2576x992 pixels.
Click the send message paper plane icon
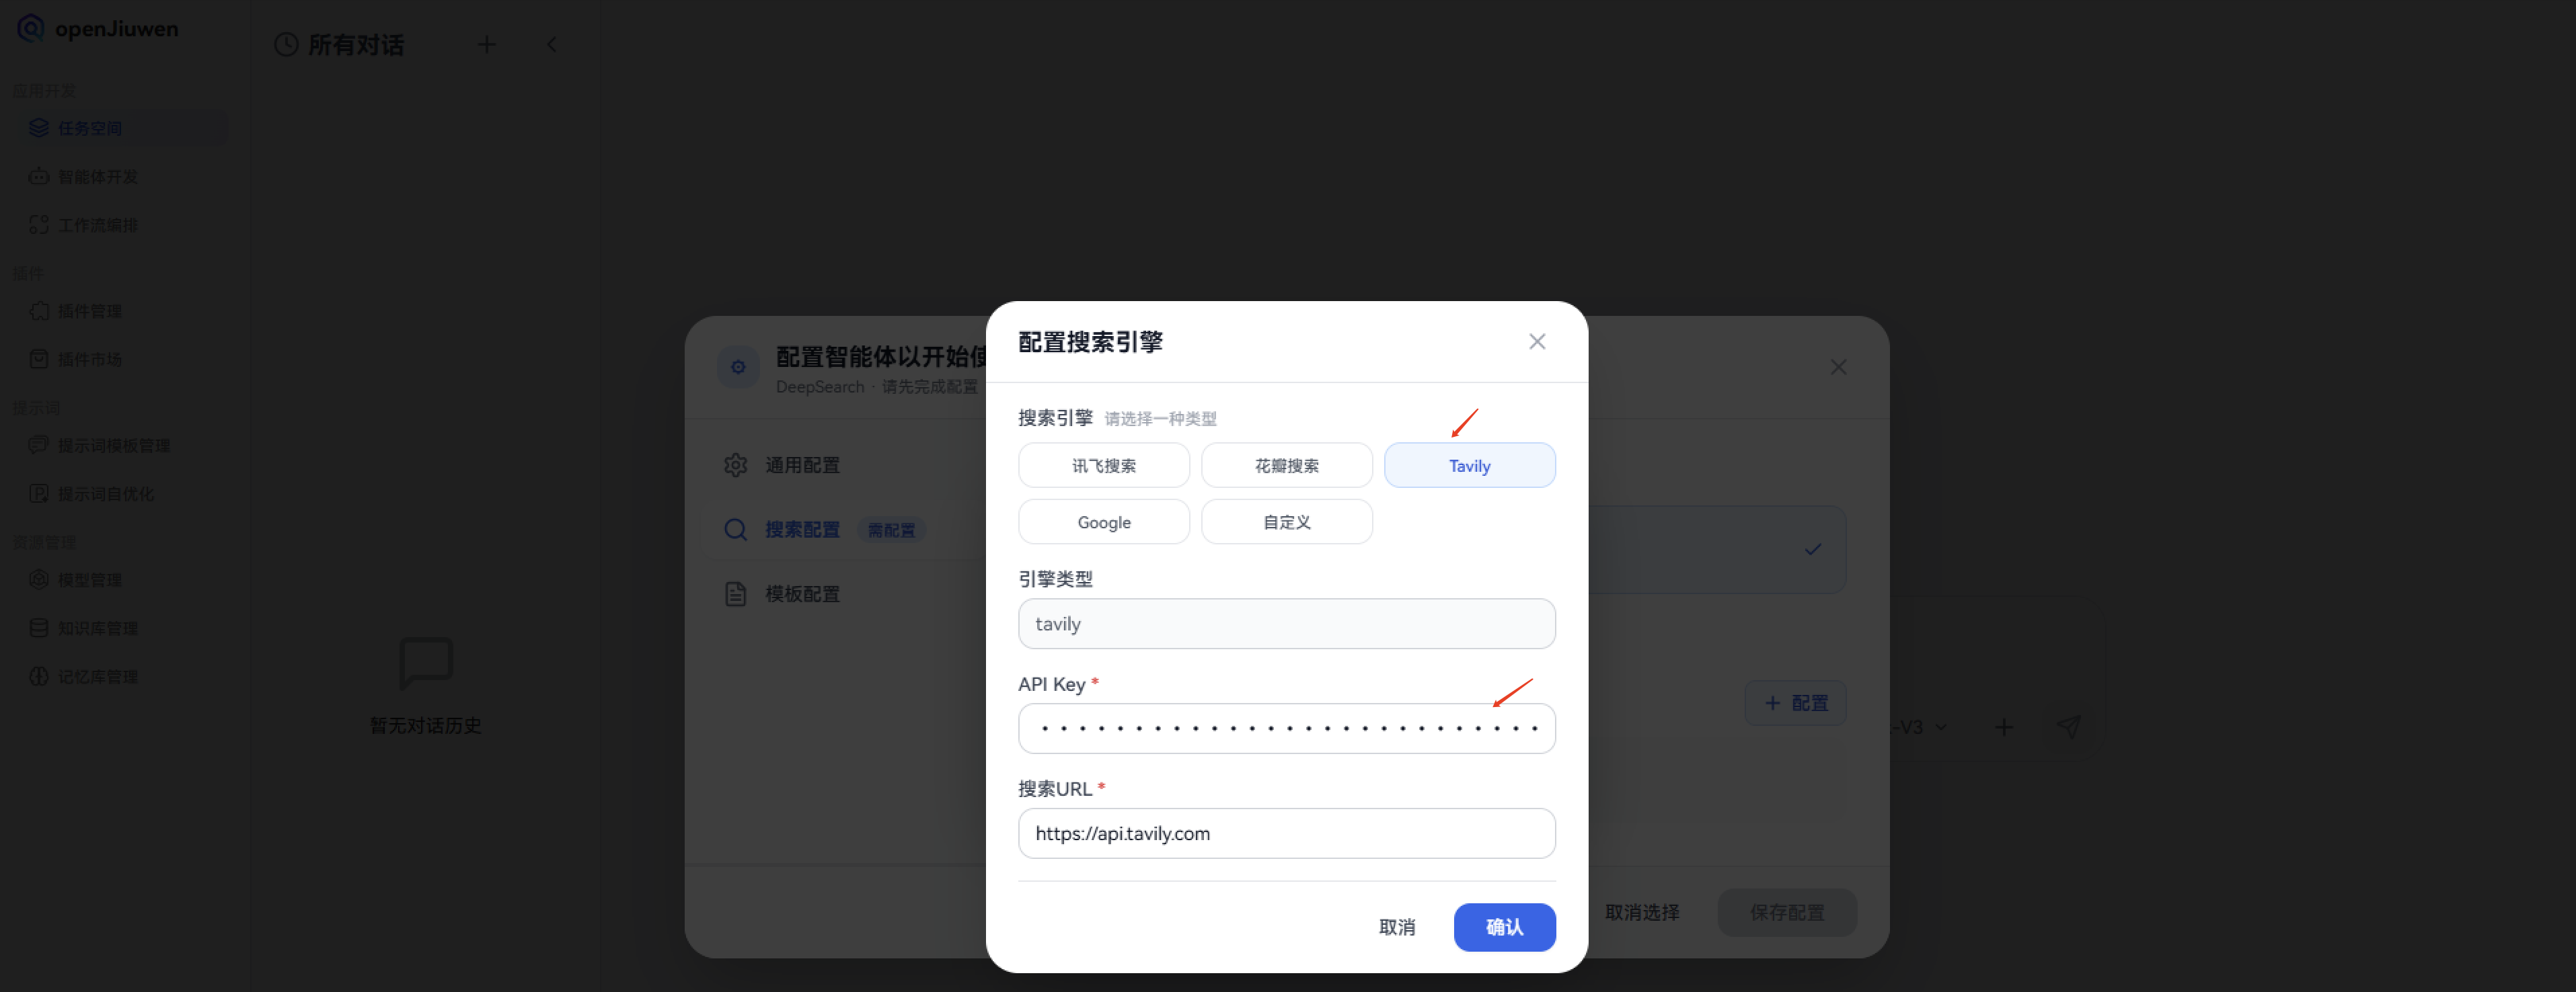point(2069,727)
